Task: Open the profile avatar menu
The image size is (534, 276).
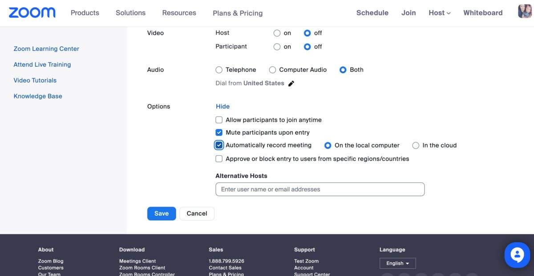Action: pos(525,12)
